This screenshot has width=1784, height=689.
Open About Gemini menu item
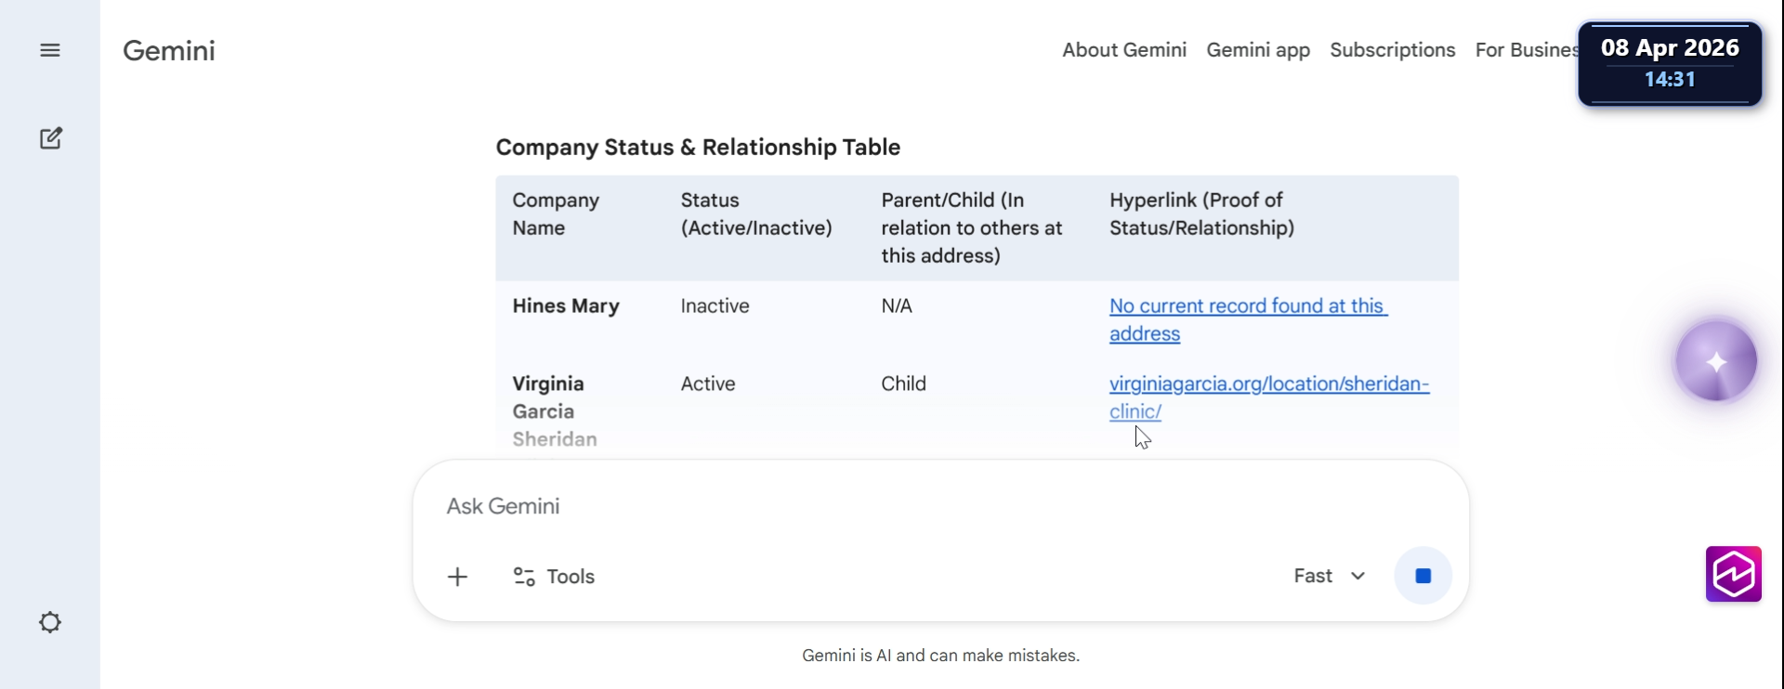pyautogui.click(x=1124, y=50)
